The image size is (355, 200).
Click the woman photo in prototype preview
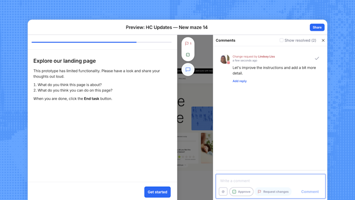[x=207, y=148]
